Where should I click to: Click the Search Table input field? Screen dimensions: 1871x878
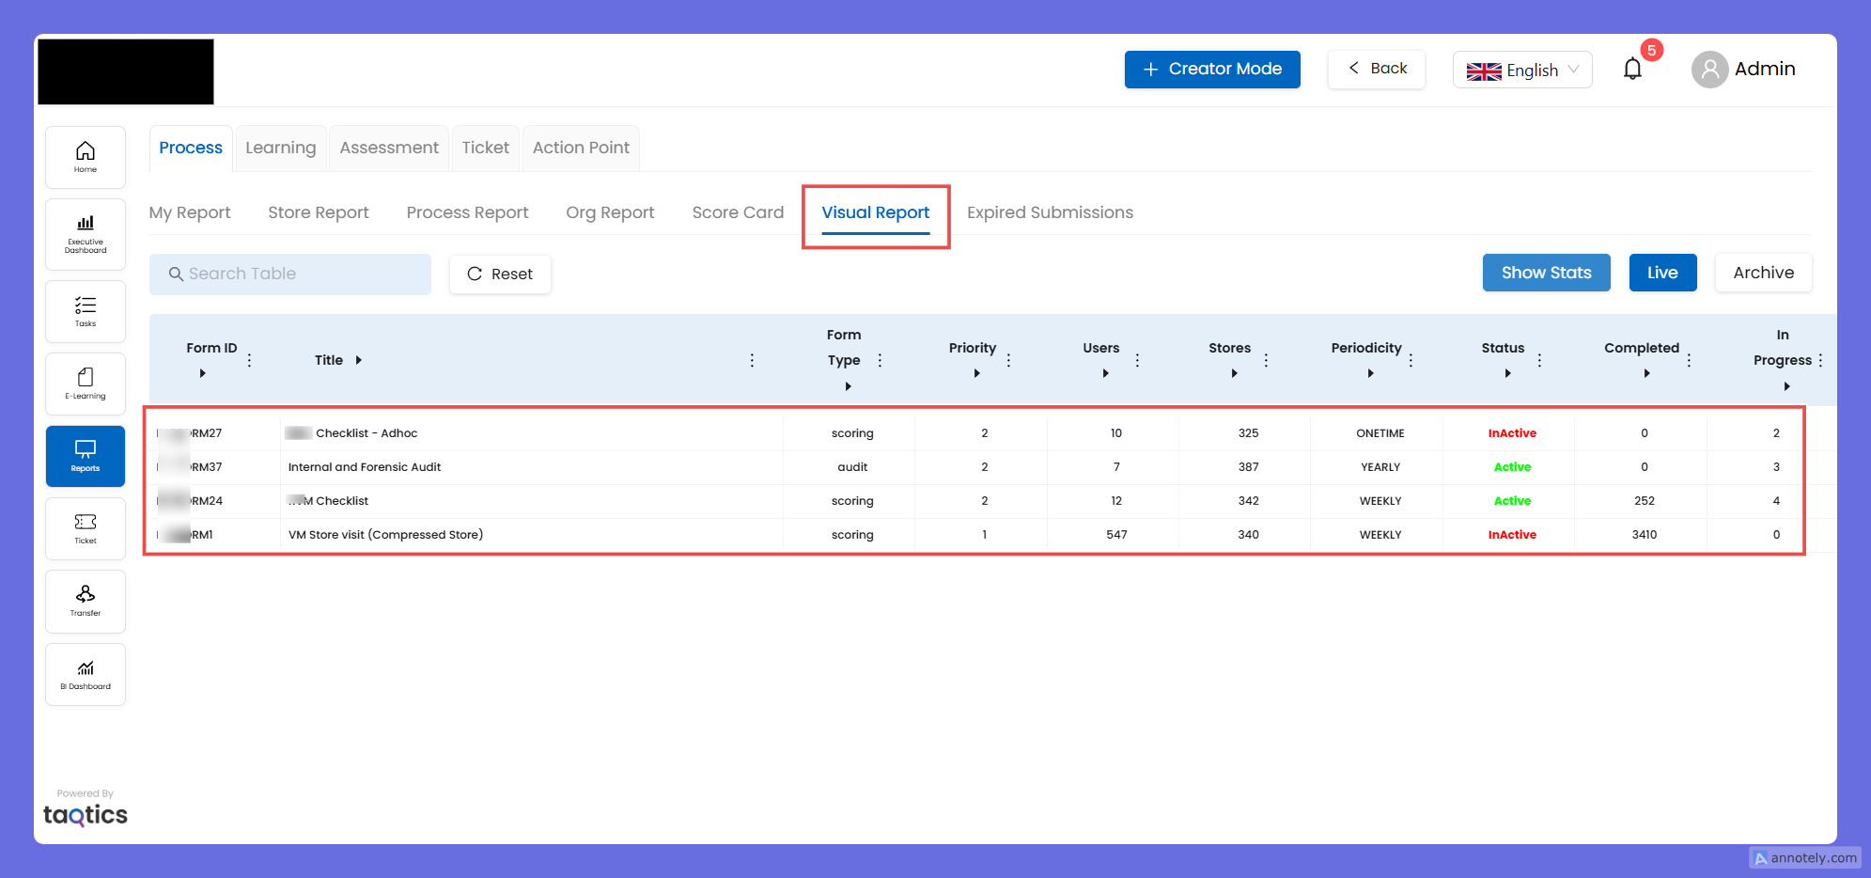click(290, 274)
